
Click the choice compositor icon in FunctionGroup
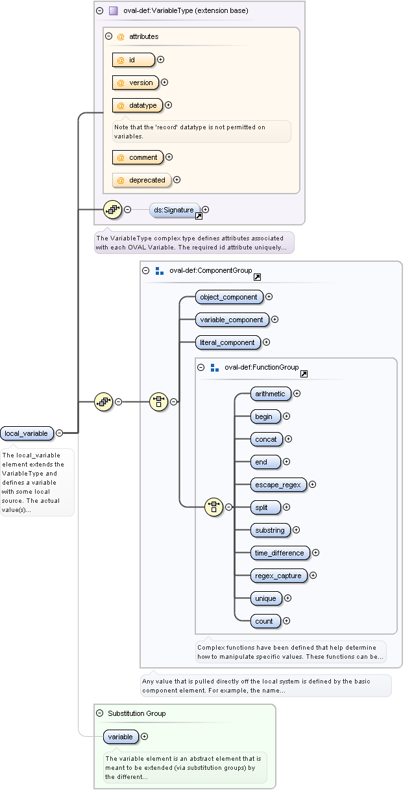pyautogui.click(x=214, y=507)
